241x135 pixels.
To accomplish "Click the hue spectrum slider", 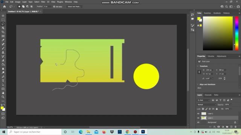I will (x=237, y=33).
